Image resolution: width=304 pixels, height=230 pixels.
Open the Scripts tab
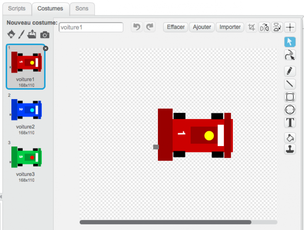pyautogui.click(x=17, y=9)
